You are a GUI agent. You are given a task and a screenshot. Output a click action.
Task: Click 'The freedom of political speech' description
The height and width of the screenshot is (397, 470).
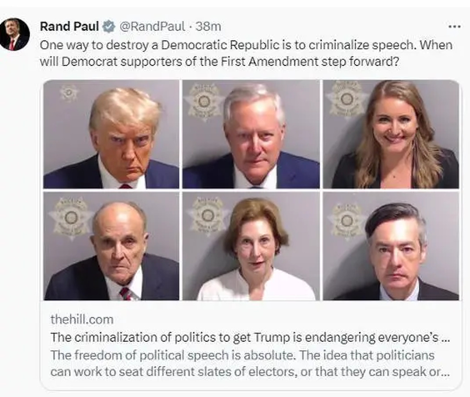pos(242,355)
